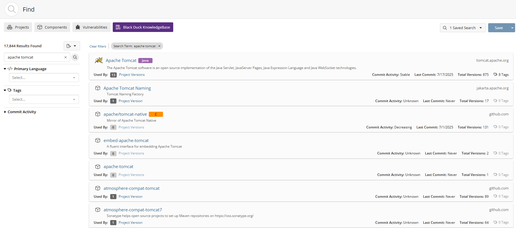
Task: Expand the Commit Activity filter section
Action: point(5,112)
